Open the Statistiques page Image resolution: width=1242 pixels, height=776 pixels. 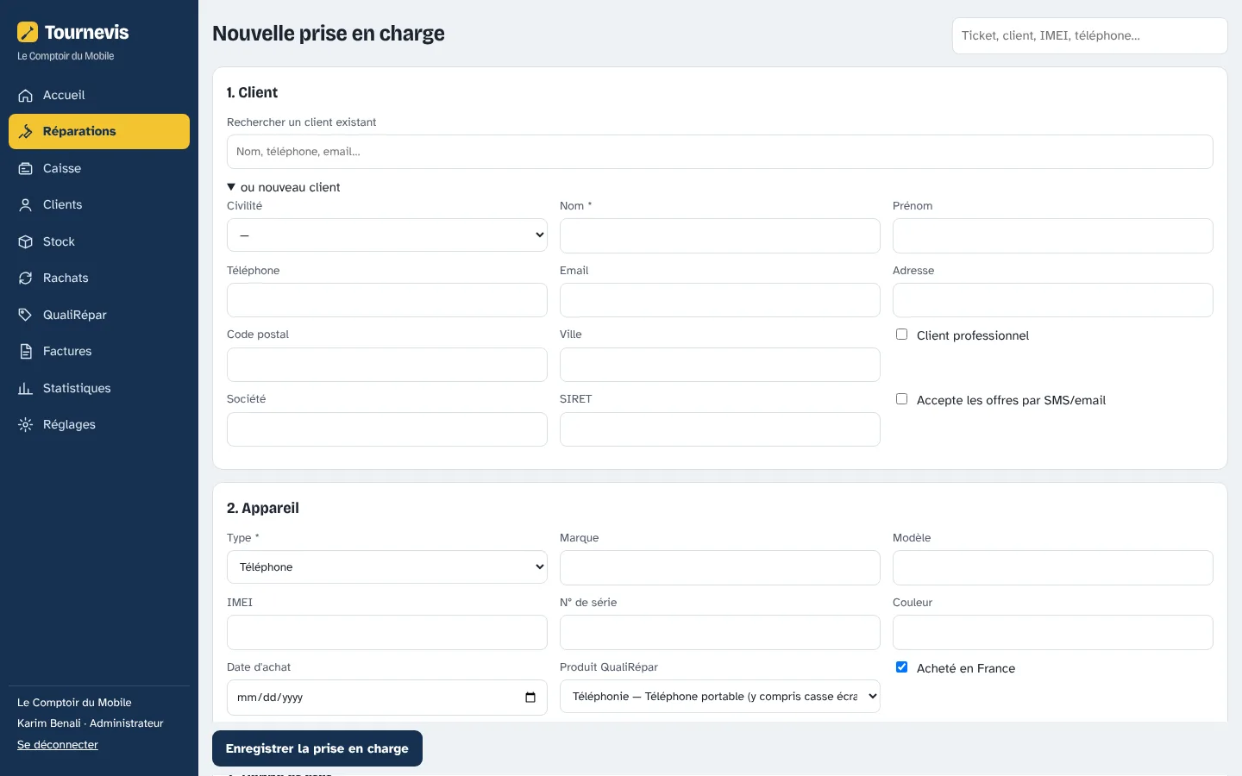[x=99, y=389]
